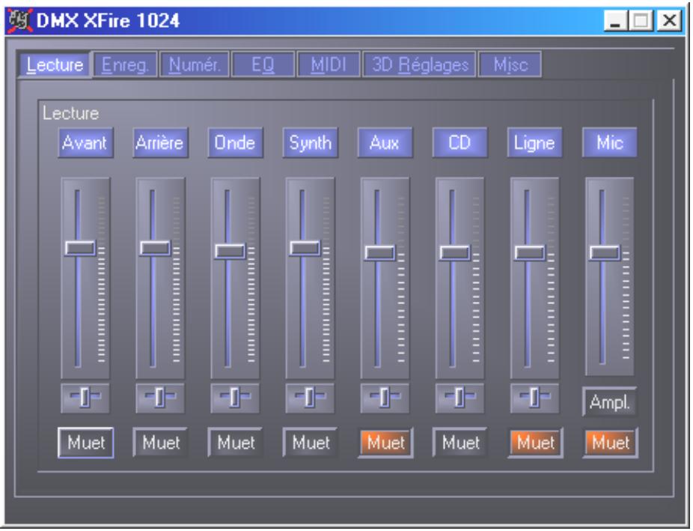Click the Arrière channel button
The image size is (693, 531).
[x=160, y=143]
